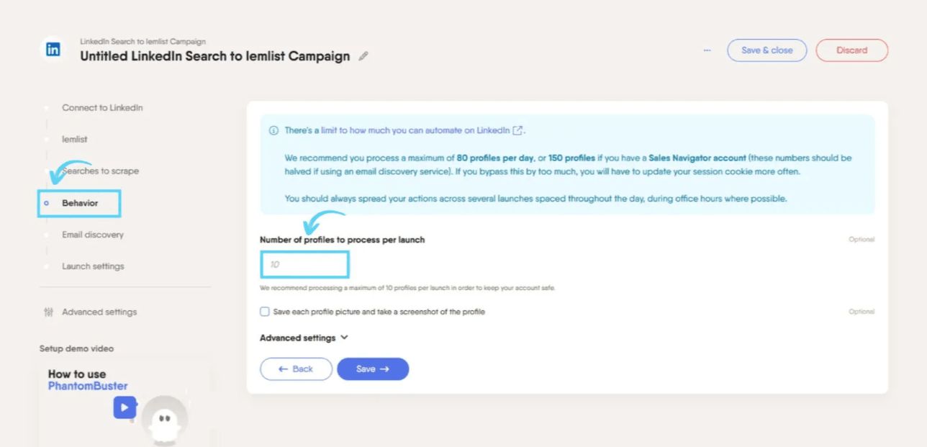Click the info icon in the notice
Viewport: 927px width, 447px height.
tap(273, 131)
